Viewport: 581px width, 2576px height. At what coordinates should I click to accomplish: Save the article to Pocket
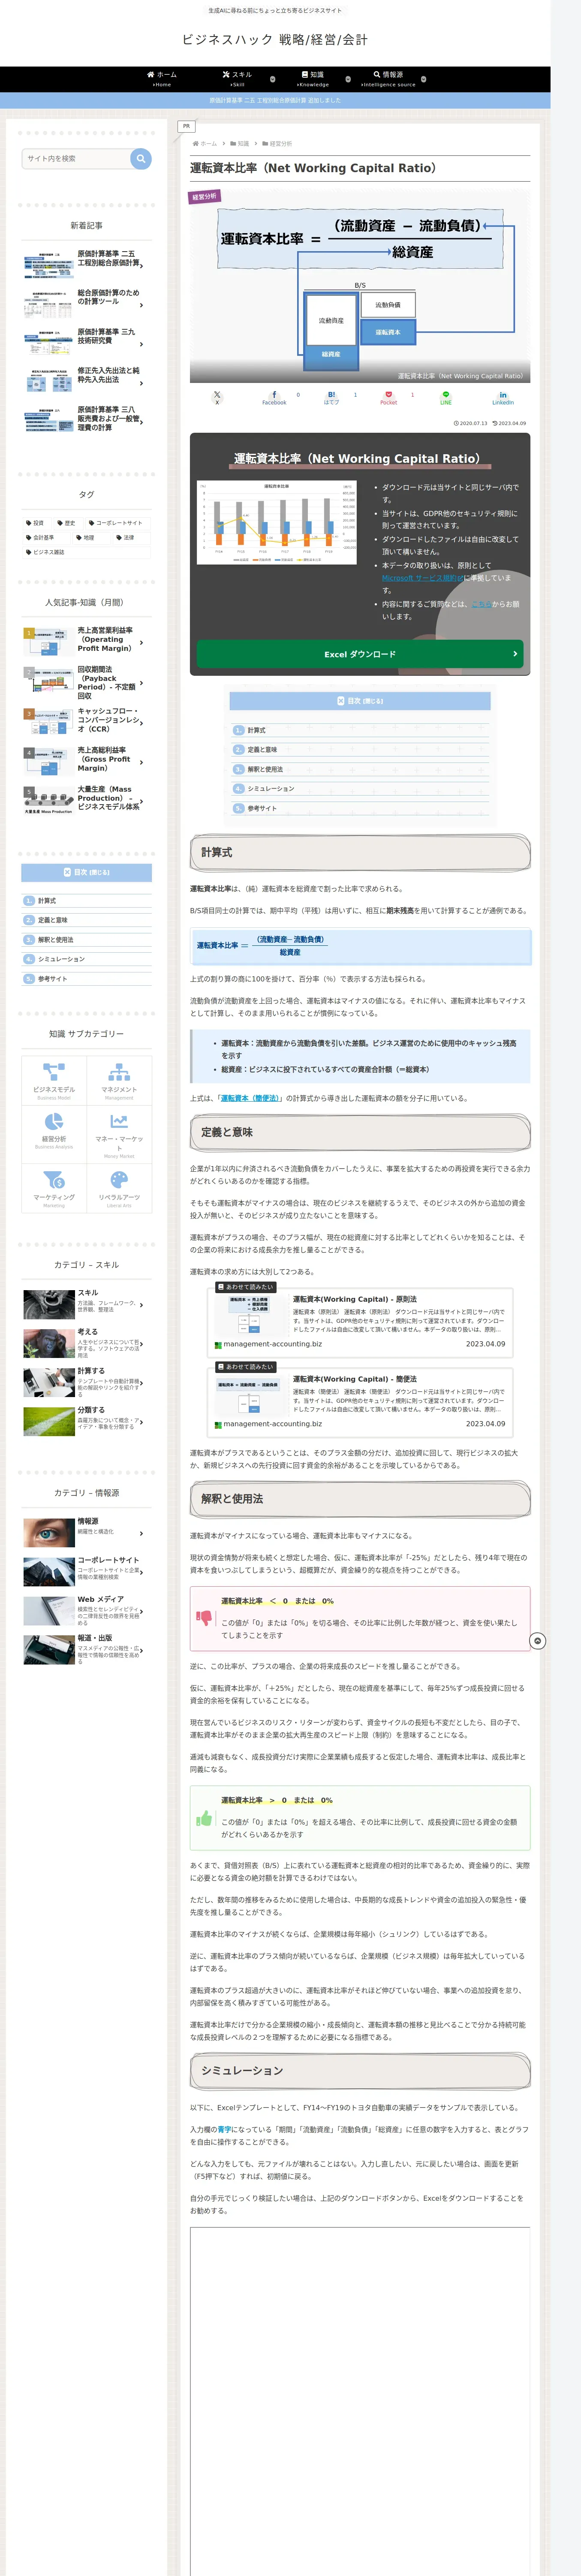pos(388,397)
